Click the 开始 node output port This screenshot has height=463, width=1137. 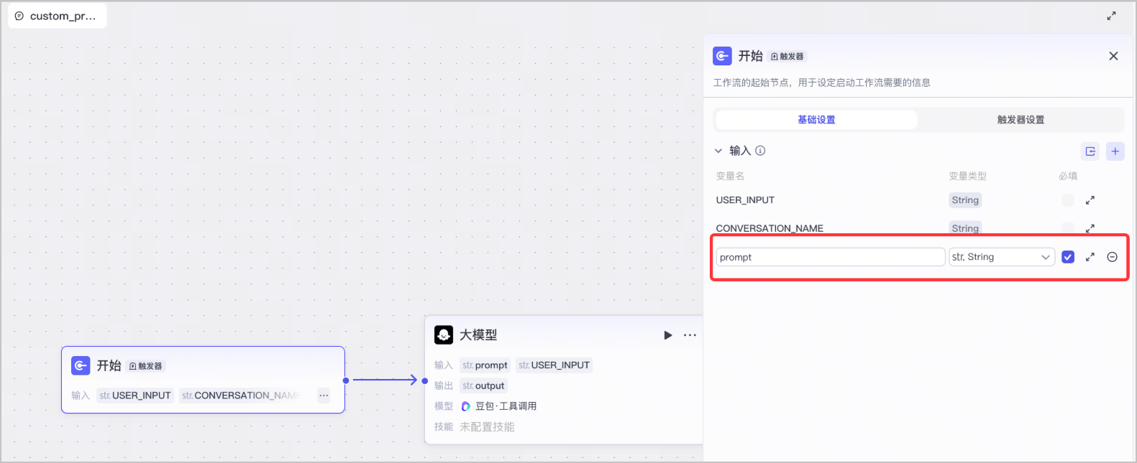click(346, 380)
